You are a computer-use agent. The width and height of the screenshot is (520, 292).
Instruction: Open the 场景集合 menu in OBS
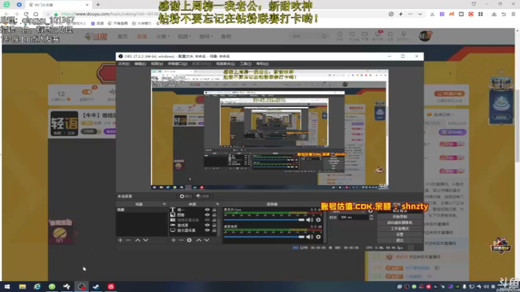point(225,64)
